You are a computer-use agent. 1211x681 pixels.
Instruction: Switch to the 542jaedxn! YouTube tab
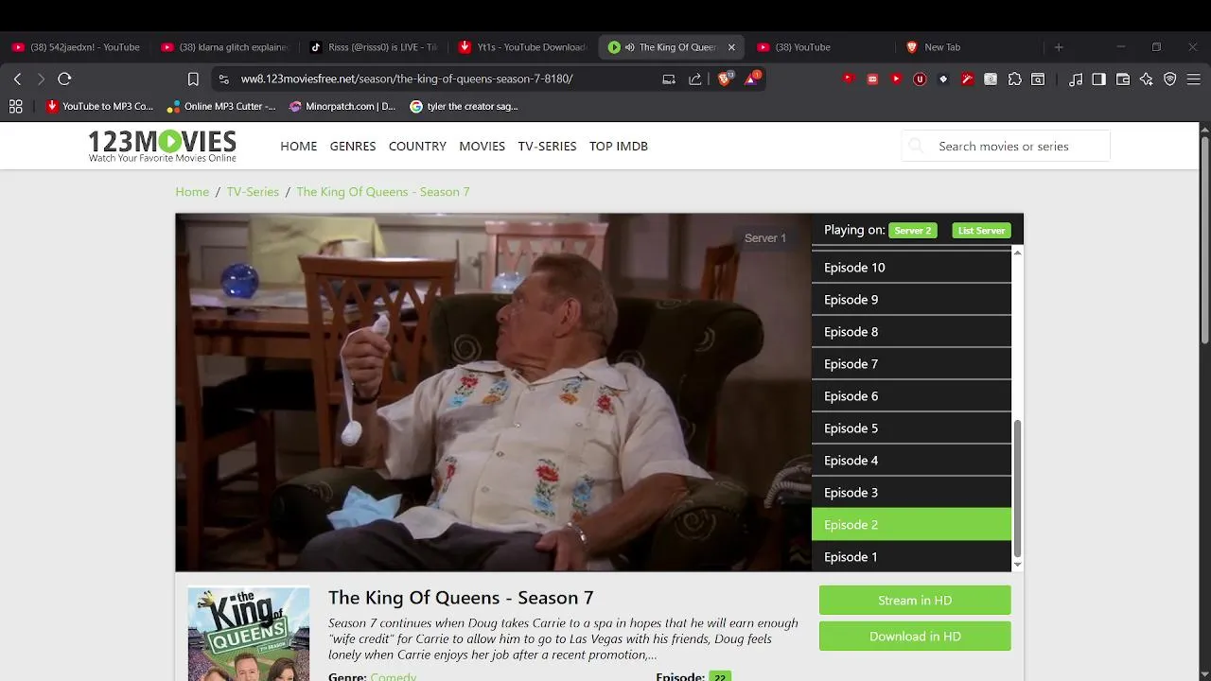pos(76,47)
